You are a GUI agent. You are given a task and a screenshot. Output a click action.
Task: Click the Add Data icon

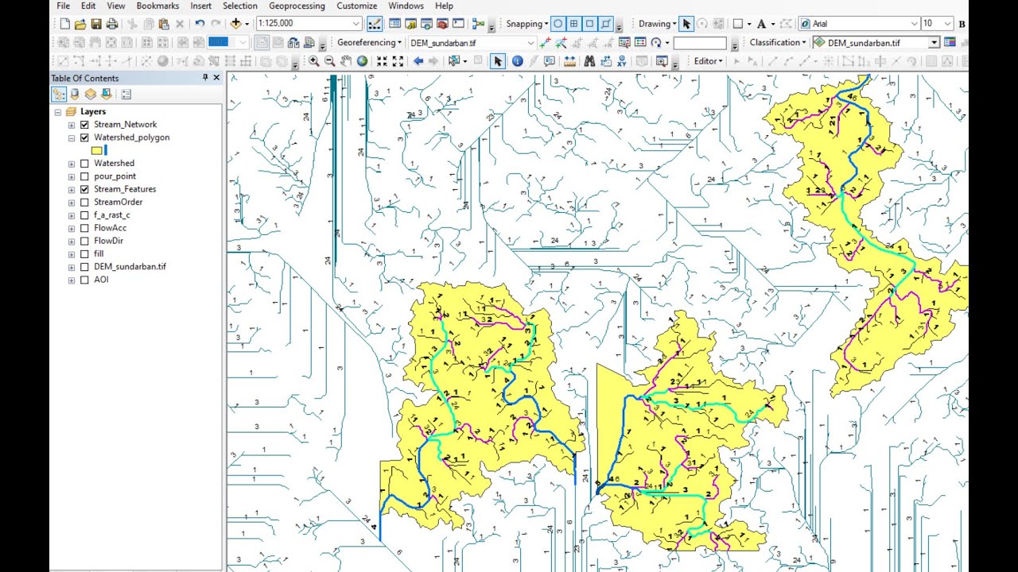pos(237,24)
